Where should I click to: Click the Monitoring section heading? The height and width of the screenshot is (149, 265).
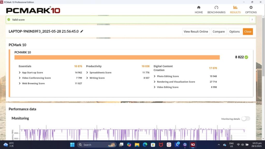[20, 118]
